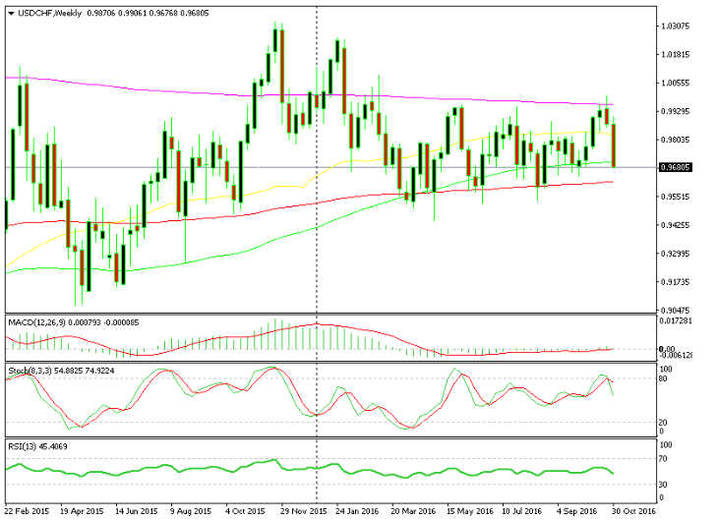
Task: Click the 29 Nov 2015 date label
Action: click(304, 511)
